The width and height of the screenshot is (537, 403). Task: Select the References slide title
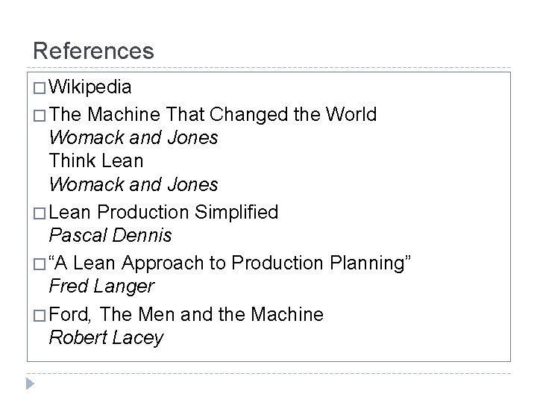tap(93, 51)
